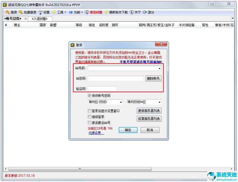The image size is (238, 182).
Task: Expand the 功能 menu arrow
Action: tap(82, 12)
